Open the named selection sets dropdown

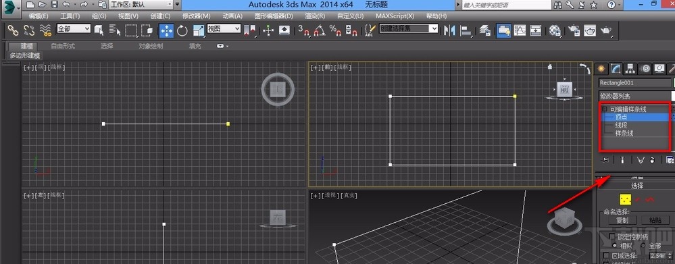click(409, 29)
